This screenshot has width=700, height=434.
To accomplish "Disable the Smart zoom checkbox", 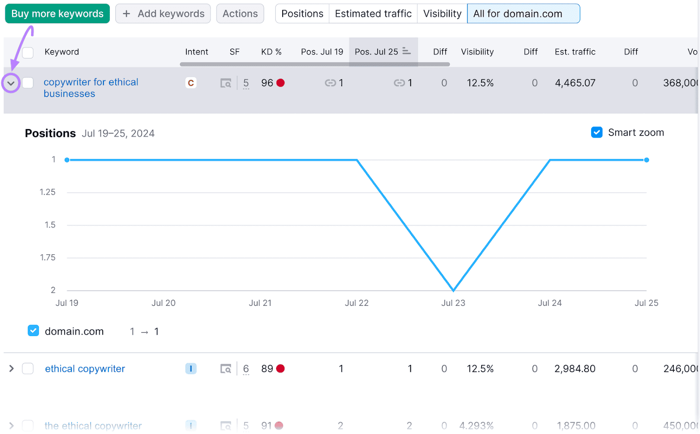I will point(597,133).
